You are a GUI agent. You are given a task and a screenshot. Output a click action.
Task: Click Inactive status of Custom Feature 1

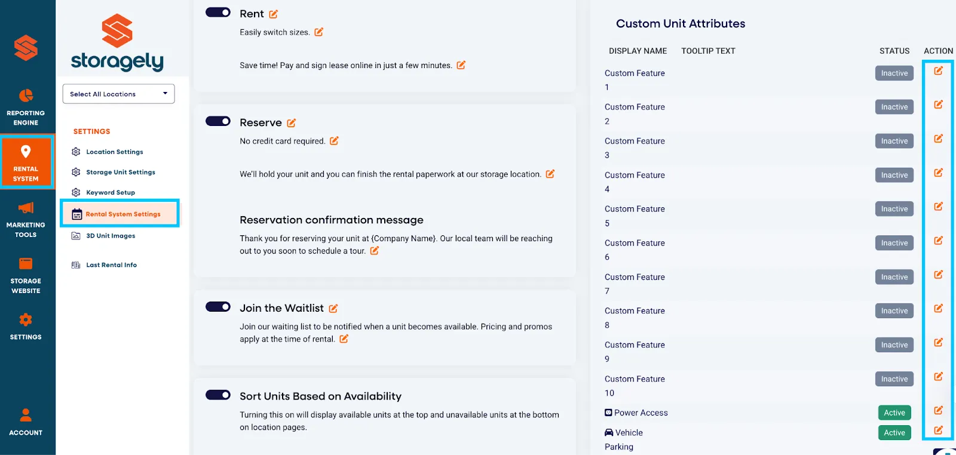click(894, 73)
